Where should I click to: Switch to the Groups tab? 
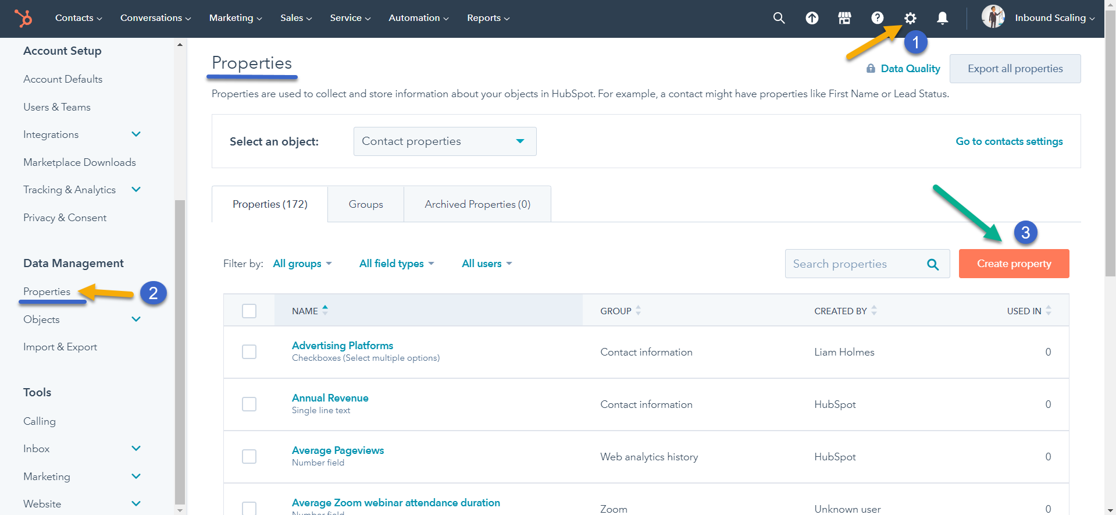point(366,204)
